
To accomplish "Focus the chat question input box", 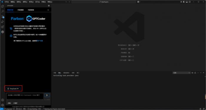I will (x=25, y=96).
